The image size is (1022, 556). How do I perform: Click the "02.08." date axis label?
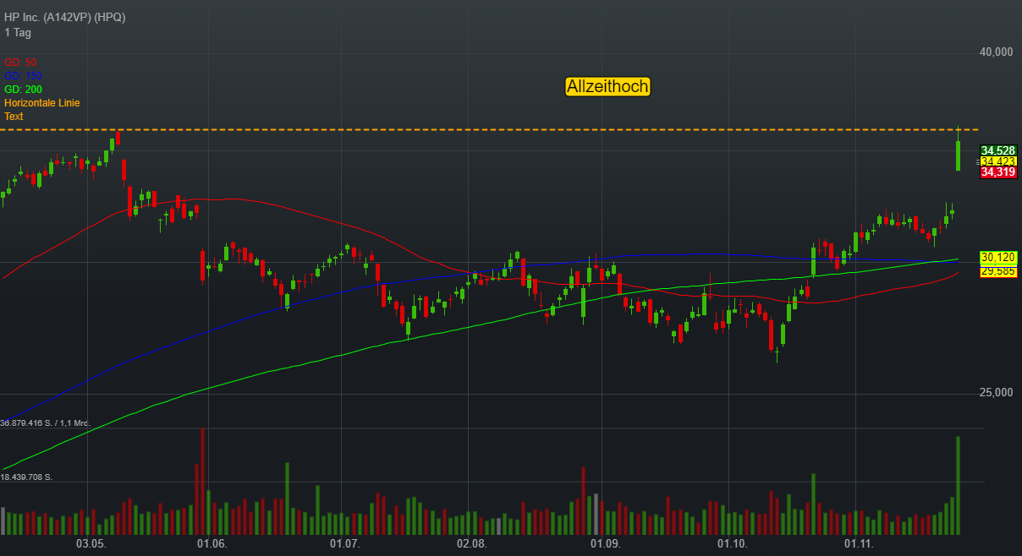point(471,544)
